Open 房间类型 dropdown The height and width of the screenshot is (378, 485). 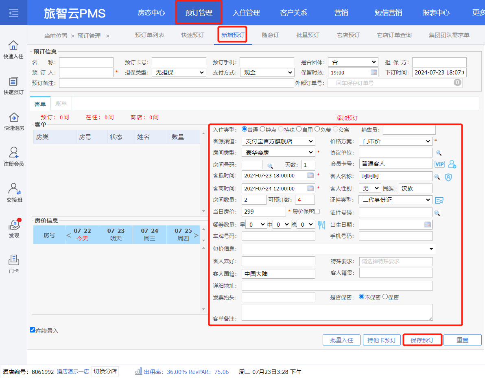(278, 153)
